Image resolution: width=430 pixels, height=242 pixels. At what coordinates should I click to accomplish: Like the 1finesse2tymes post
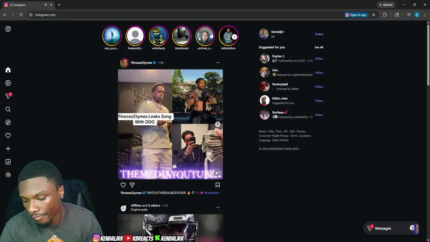pos(123,185)
